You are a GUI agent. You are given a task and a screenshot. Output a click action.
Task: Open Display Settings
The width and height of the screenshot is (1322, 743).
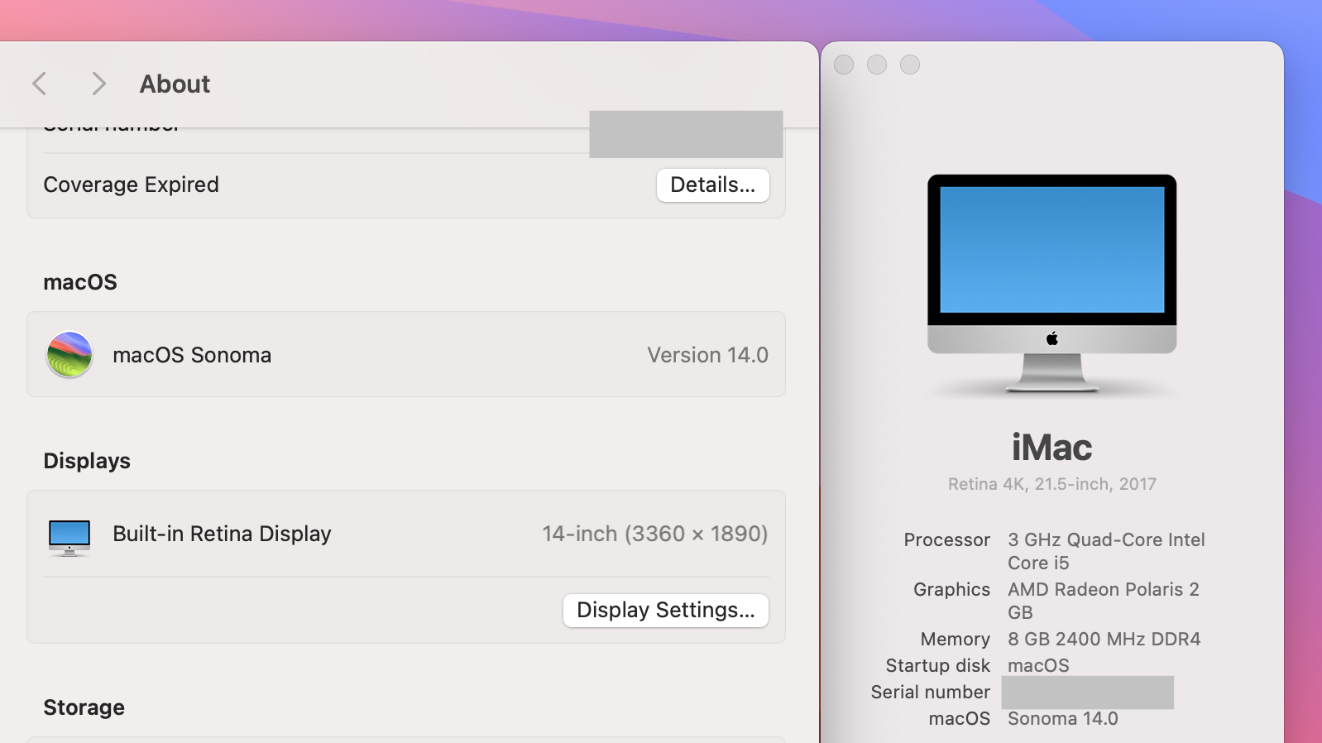666,611
